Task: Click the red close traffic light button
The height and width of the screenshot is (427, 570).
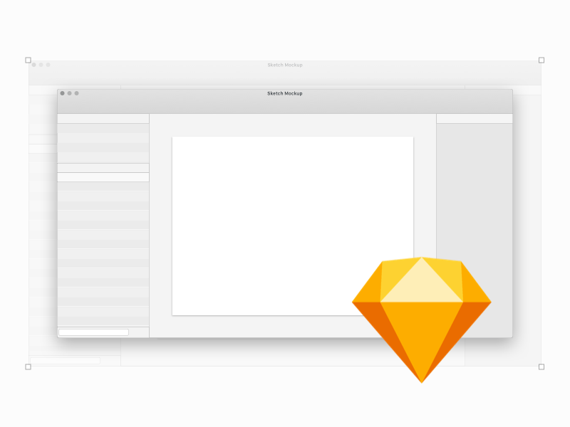Action: pyautogui.click(x=63, y=93)
